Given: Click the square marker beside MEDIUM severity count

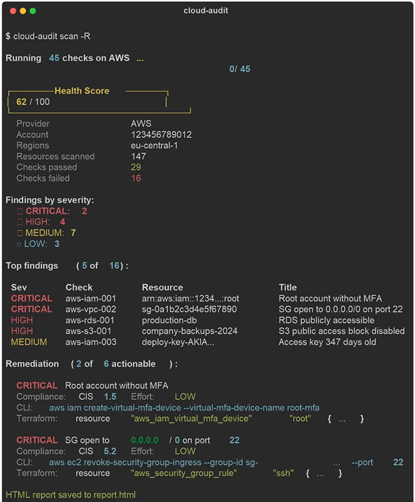Looking at the screenshot, I should click(19, 233).
